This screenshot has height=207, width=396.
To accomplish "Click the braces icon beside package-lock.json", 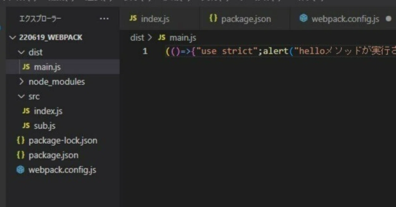I will point(20,140).
